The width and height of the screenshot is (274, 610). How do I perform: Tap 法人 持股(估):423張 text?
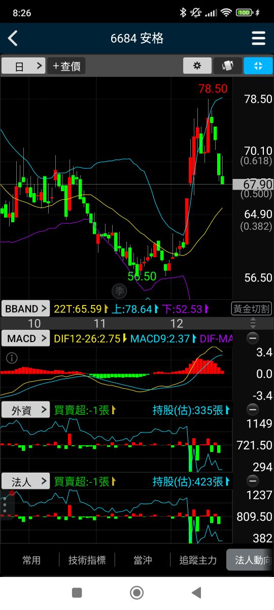pos(188,481)
